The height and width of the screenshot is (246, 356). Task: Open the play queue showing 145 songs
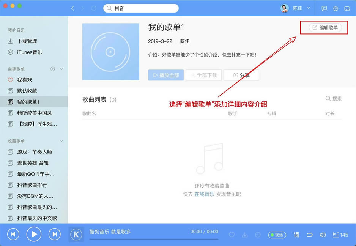[x=338, y=235]
